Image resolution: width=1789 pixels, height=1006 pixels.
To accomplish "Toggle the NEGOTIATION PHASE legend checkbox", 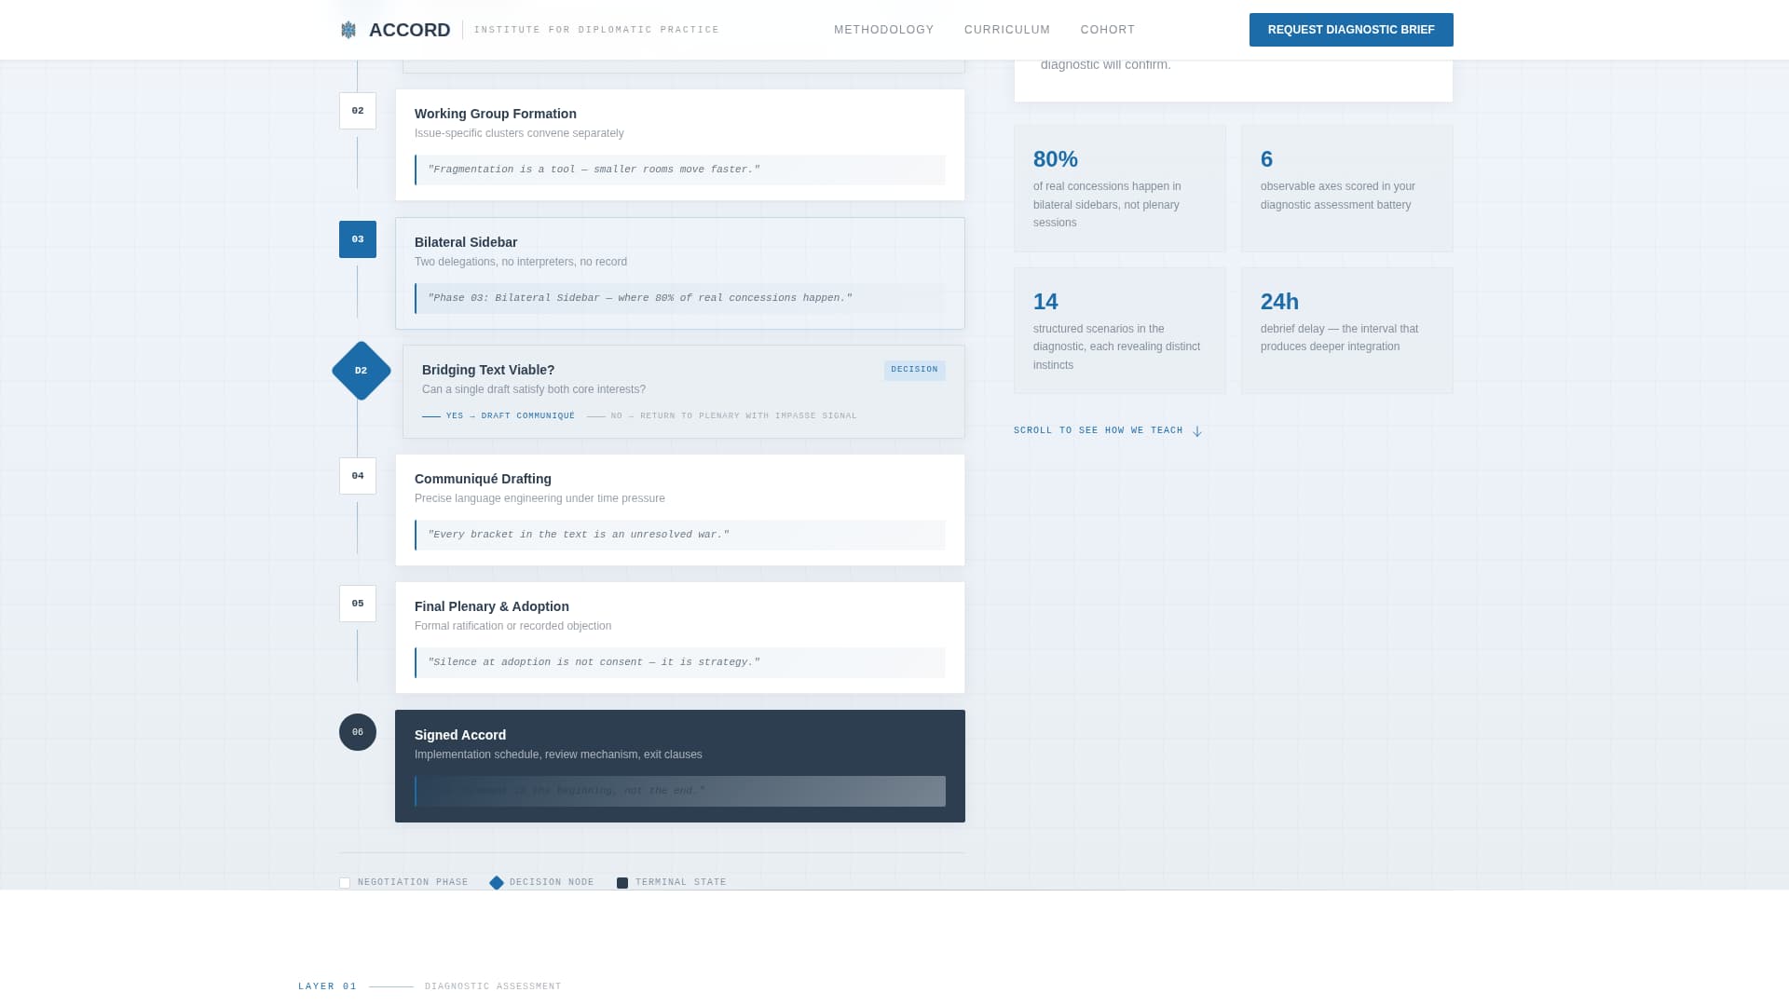I will pos(344,882).
